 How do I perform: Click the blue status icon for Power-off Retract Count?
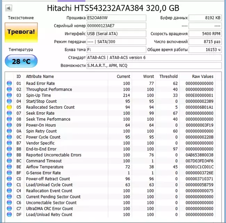click(x=9, y=179)
